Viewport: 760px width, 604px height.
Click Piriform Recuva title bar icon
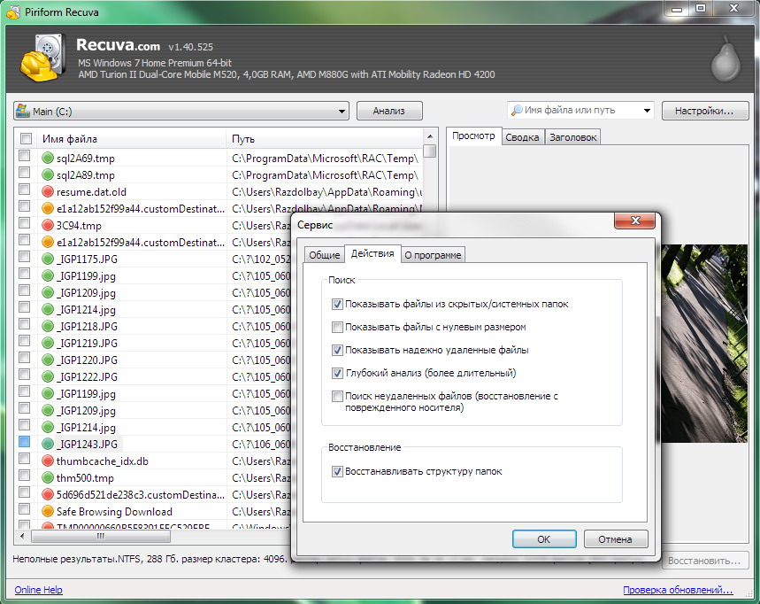(13, 12)
